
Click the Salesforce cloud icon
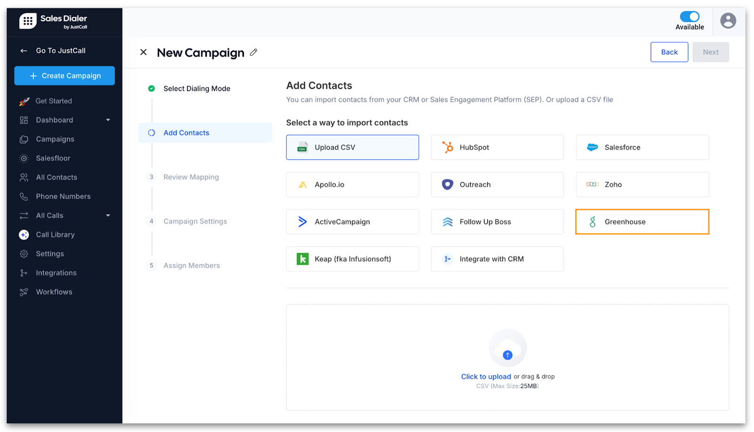click(x=592, y=147)
